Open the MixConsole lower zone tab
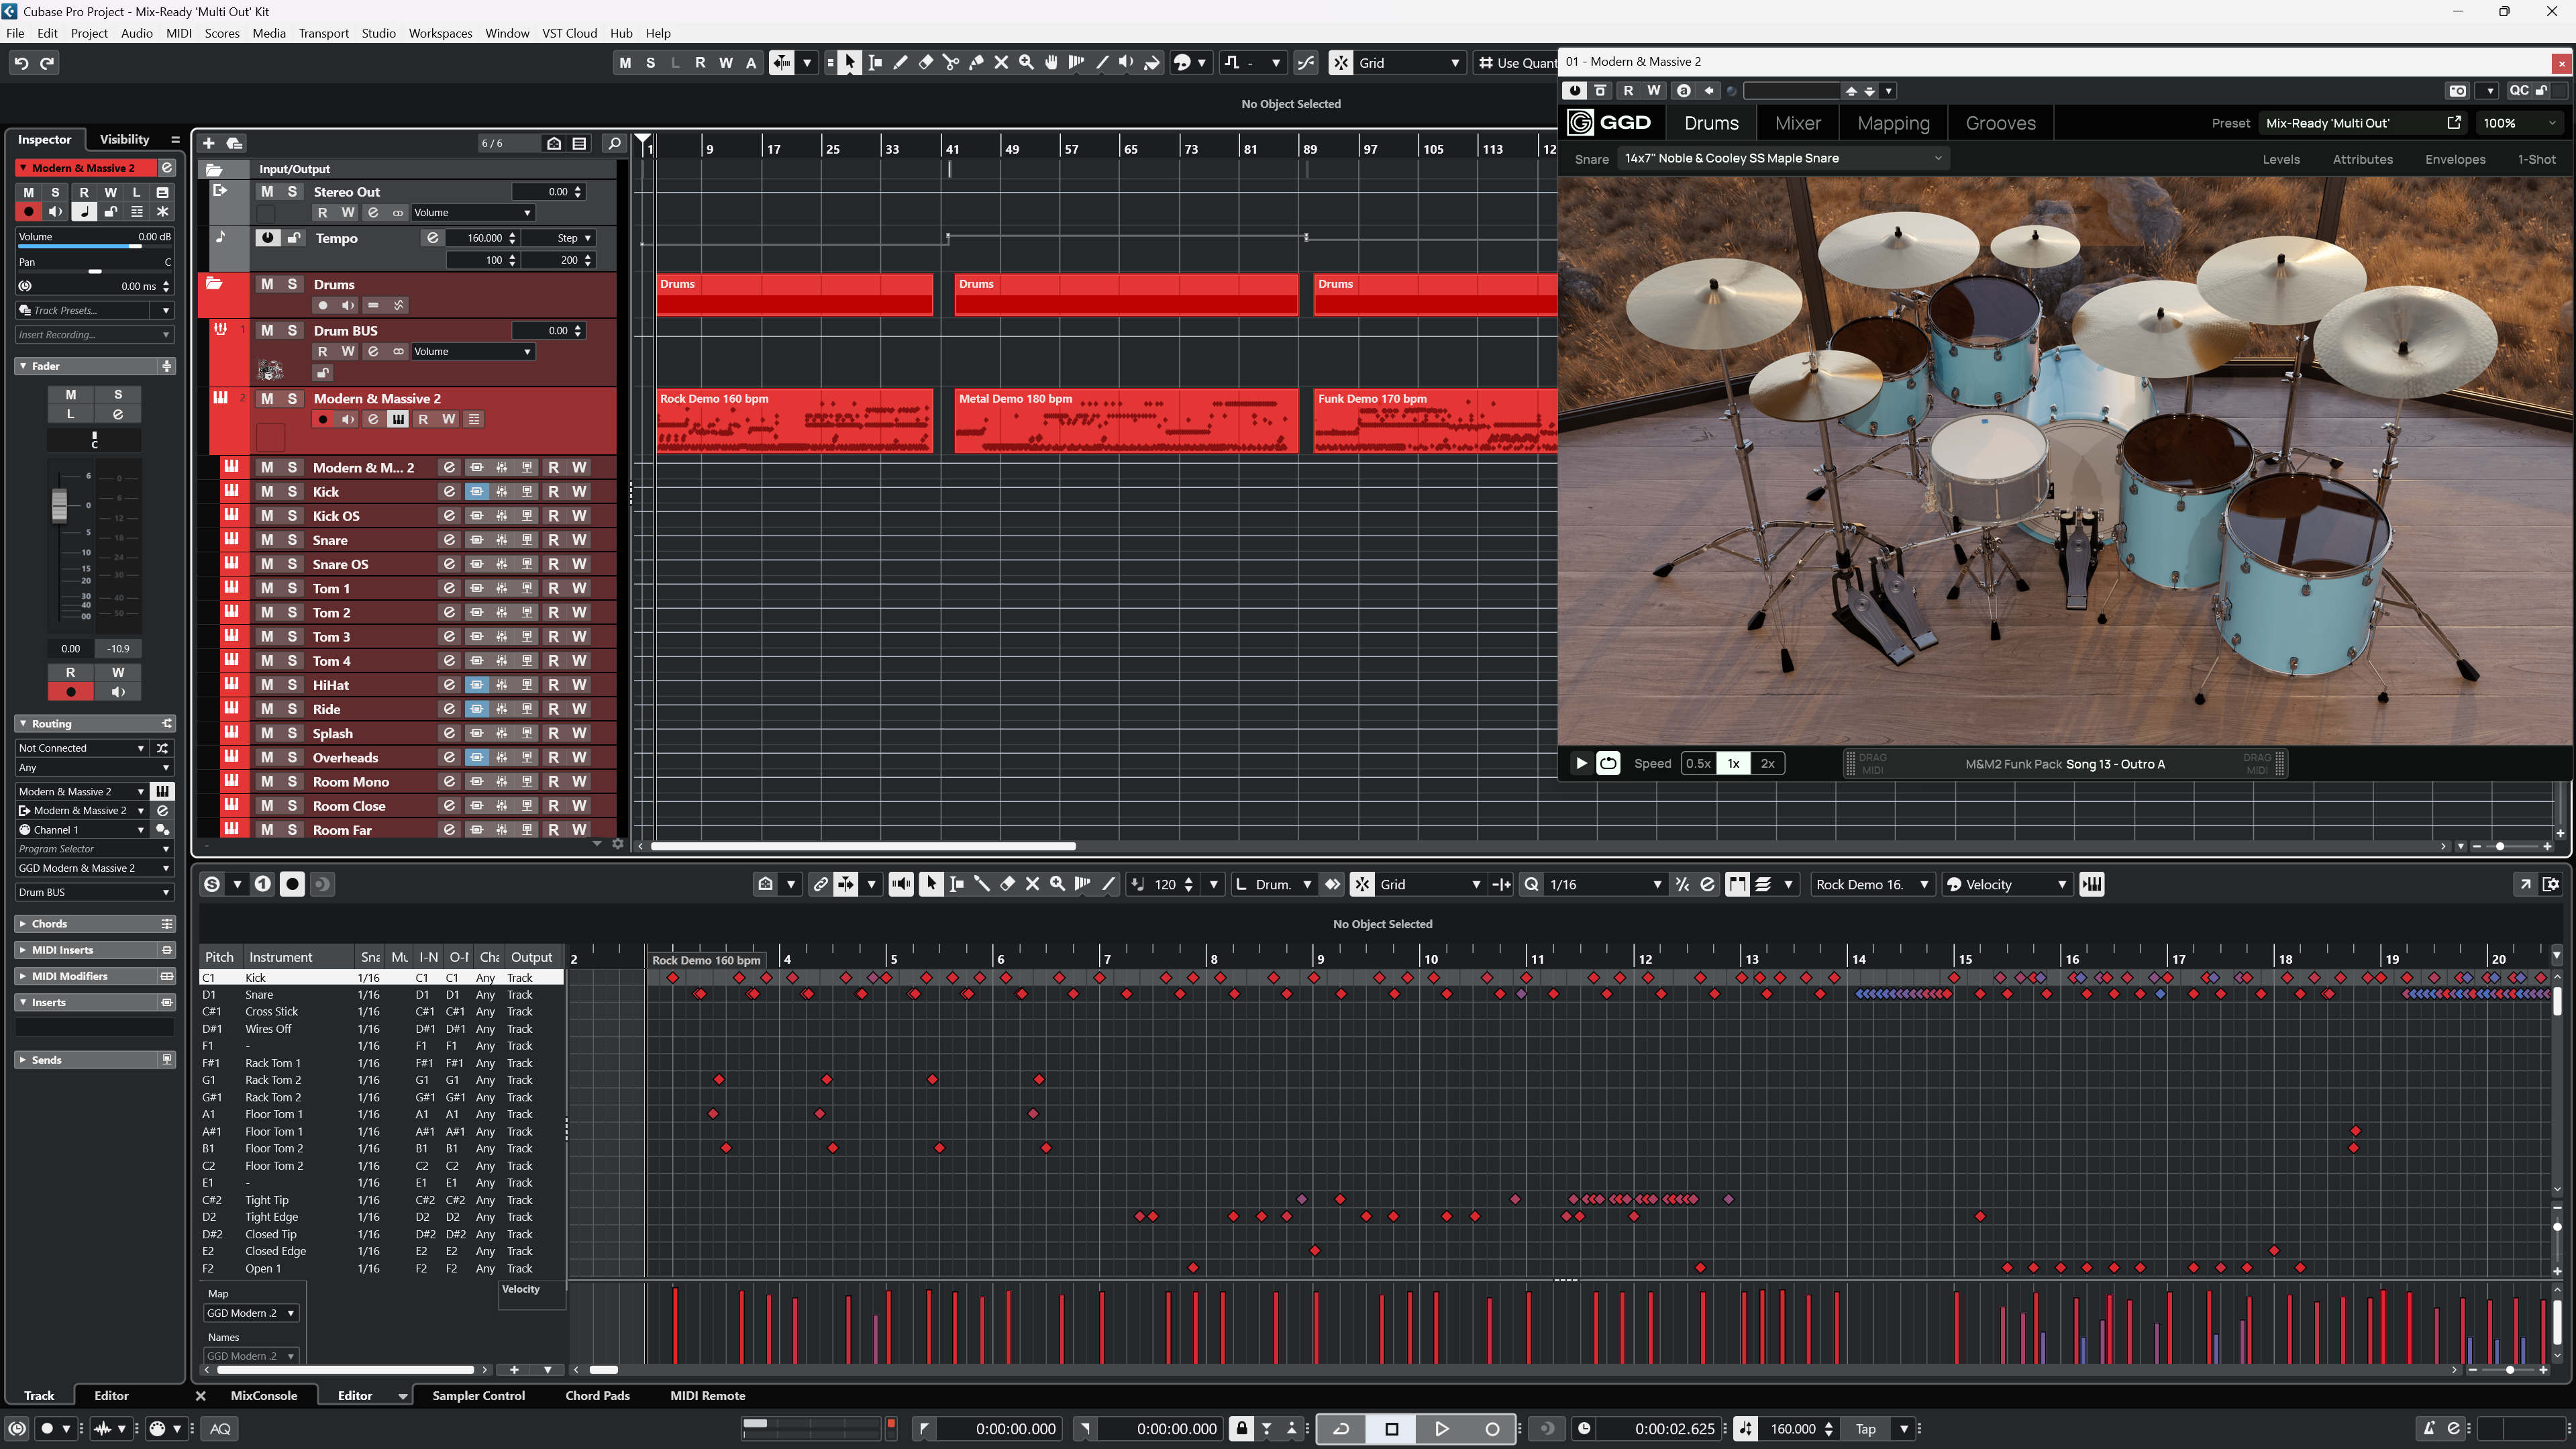2576x1449 pixels. point(264,1395)
